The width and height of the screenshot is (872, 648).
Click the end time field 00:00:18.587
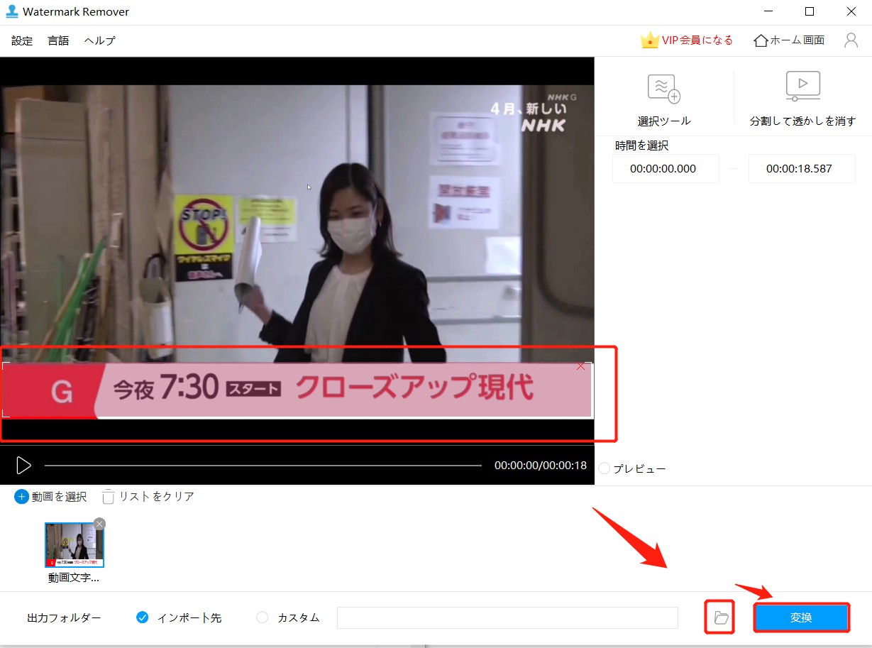coord(802,169)
